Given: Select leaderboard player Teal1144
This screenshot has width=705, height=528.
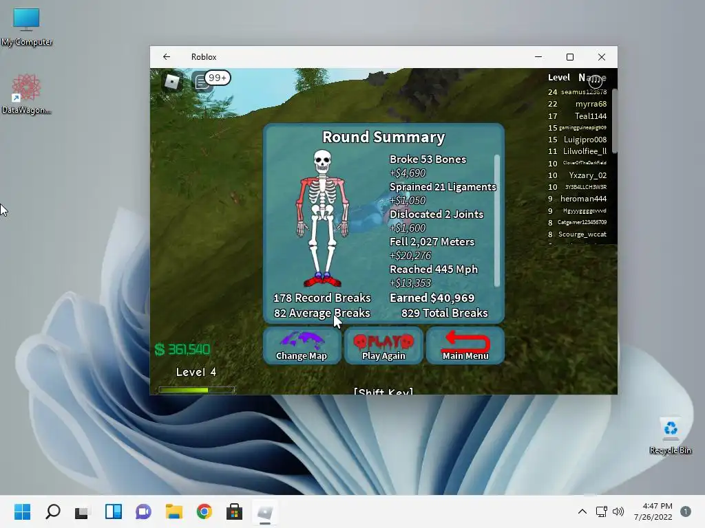Looking at the screenshot, I should point(590,116).
